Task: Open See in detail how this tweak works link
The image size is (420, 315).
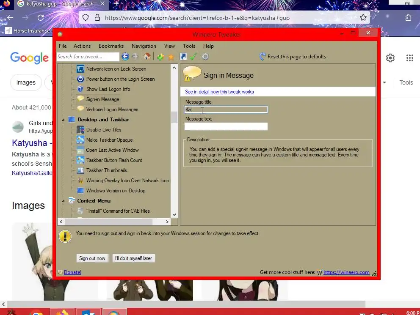Action: click(219, 92)
